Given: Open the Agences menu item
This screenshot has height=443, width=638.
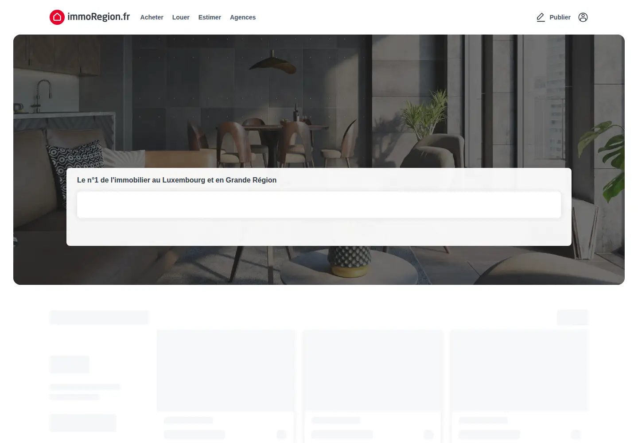Looking at the screenshot, I should 243,17.
